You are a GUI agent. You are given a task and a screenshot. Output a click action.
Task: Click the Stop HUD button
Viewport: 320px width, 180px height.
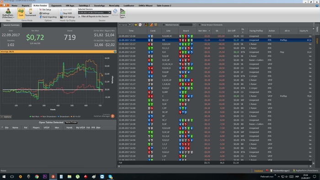coord(66,13)
